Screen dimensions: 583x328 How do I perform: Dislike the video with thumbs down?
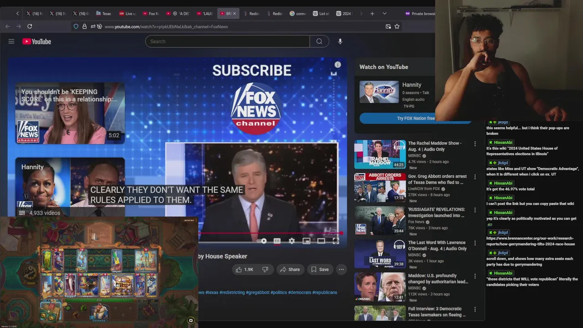pos(265,270)
